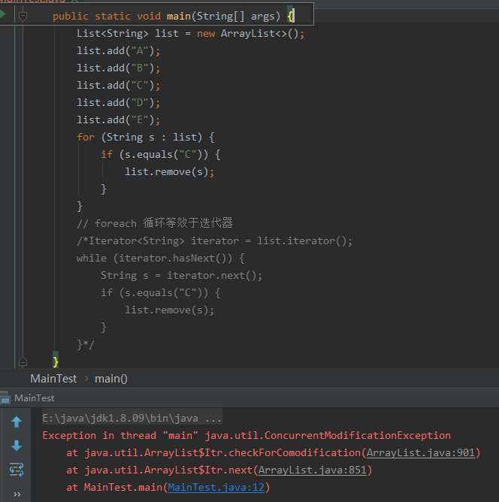The image size is (499, 502).
Task: Place cursor on list.add("A") line
Action: [119, 50]
